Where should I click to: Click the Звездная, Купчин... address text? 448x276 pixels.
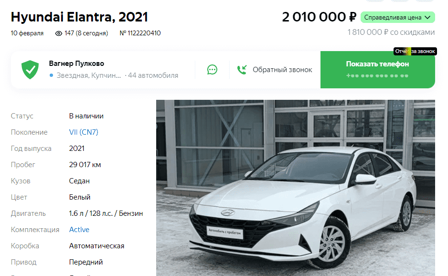[88, 75]
